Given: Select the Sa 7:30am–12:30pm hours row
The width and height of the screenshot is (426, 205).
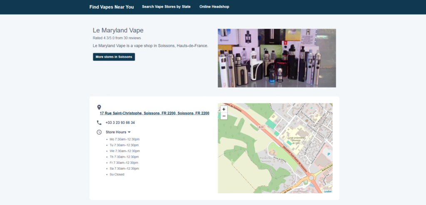Looking at the screenshot, I should [x=124, y=168].
